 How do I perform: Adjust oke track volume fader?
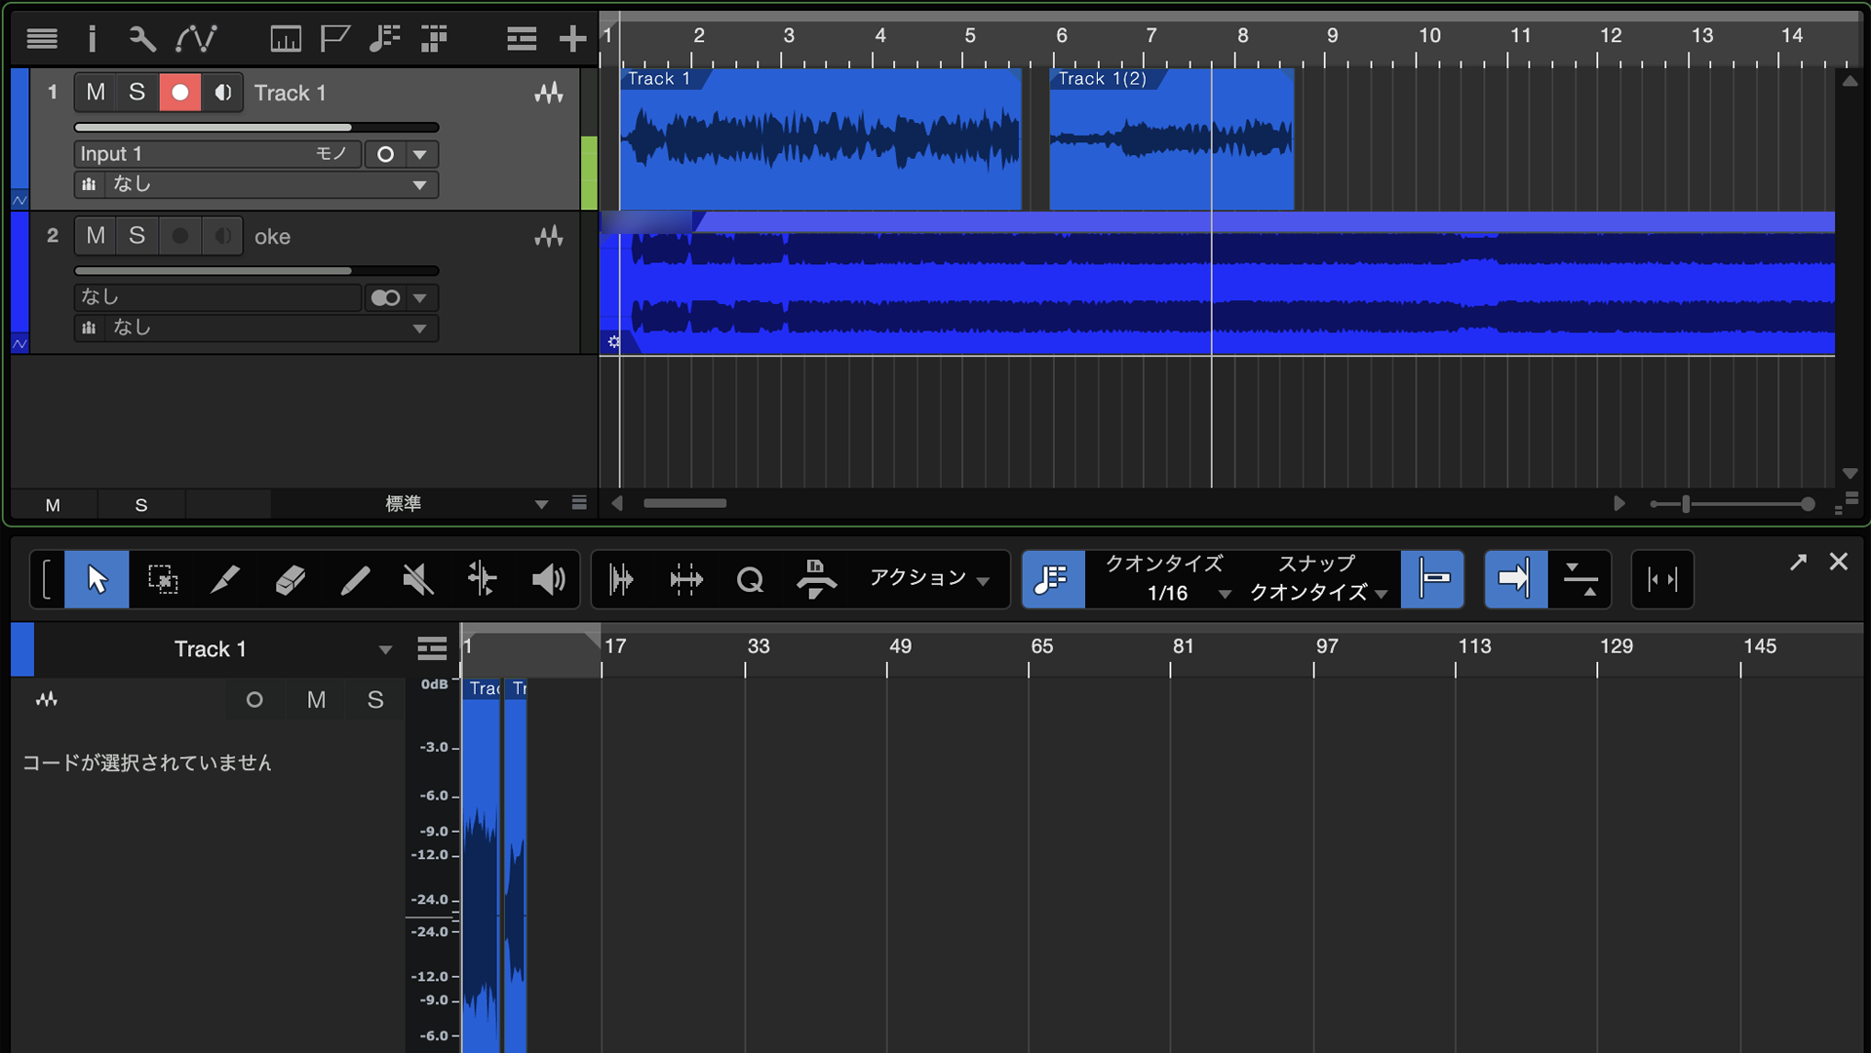[256, 271]
